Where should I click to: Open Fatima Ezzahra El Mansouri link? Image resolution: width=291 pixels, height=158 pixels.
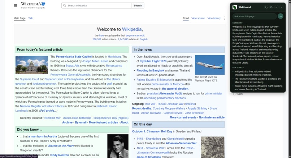coord(154,80)
